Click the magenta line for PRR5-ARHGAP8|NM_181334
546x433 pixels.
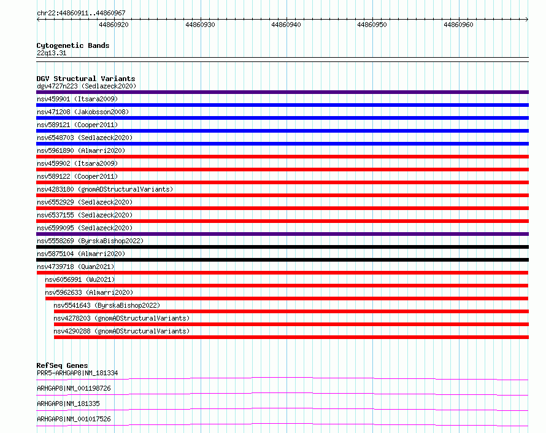pos(282,378)
